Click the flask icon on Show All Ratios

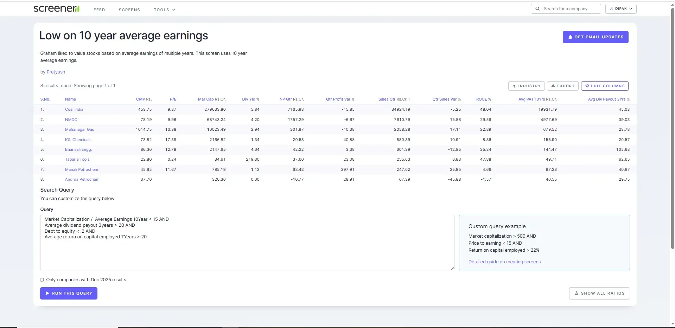577,294
